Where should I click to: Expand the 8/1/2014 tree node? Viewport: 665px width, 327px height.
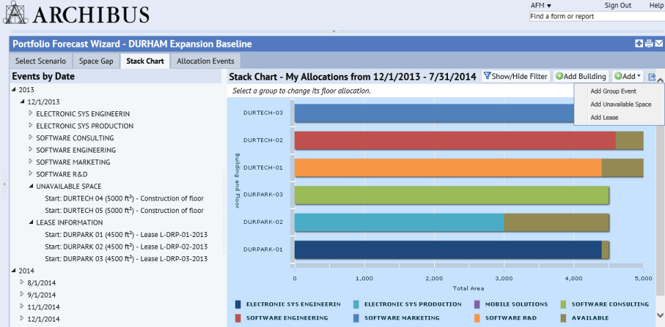22,282
